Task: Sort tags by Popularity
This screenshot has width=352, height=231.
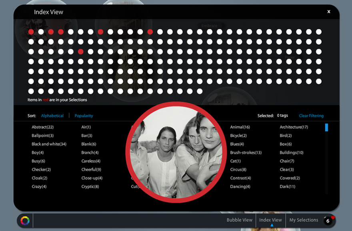Action: [x=84, y=115]
